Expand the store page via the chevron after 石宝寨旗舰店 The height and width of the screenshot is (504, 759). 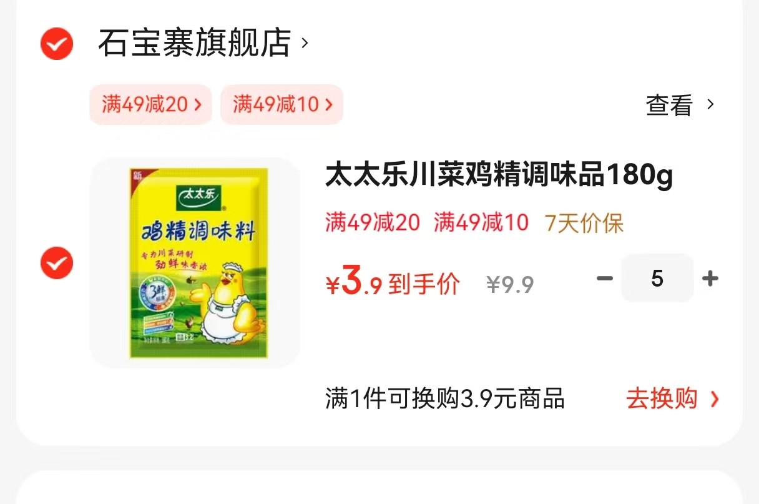pos(305,43)
